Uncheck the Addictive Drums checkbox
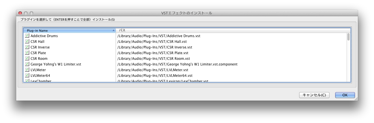Screen dimensions: 374x123 click(27, 36)
